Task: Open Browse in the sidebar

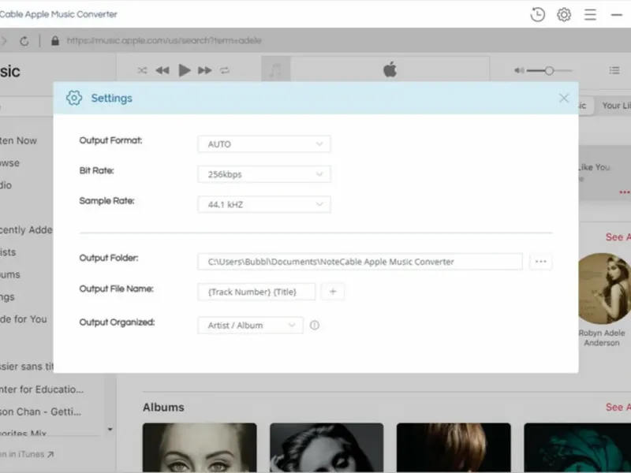Action: click(9, 163)
